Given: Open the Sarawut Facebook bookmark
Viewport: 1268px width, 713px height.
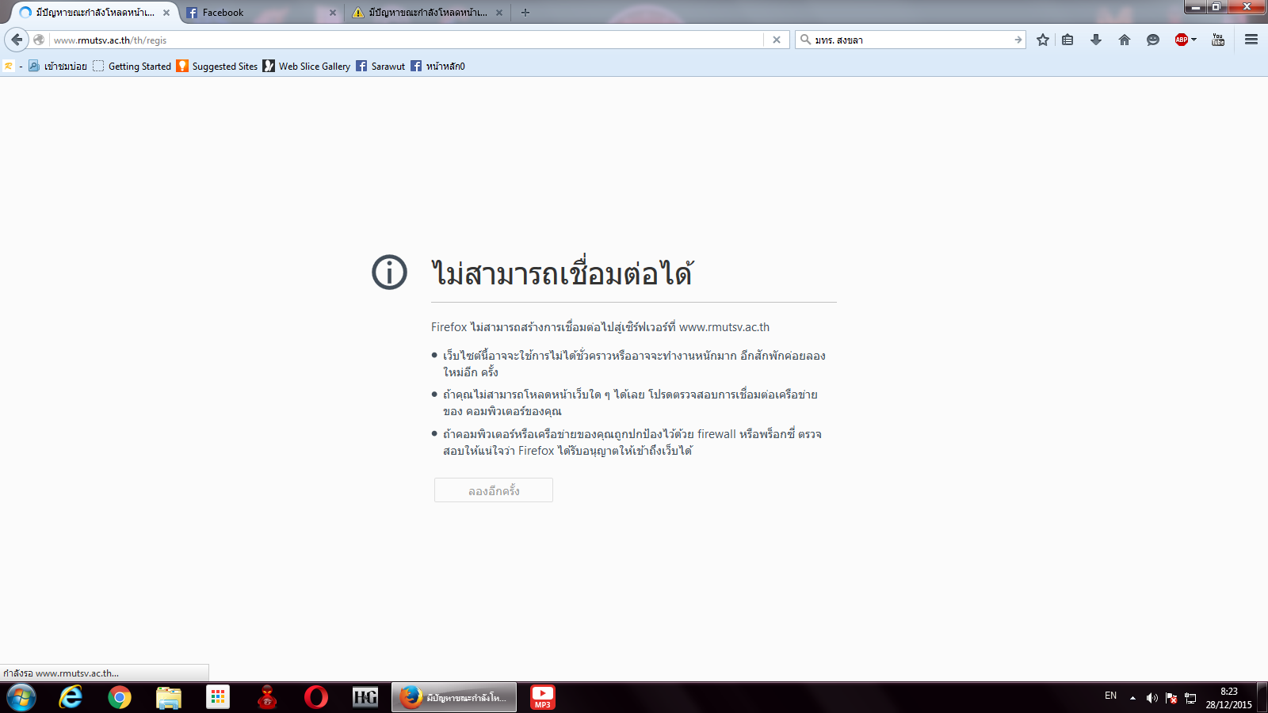Looking at the screenshot, I should point(380,67).
